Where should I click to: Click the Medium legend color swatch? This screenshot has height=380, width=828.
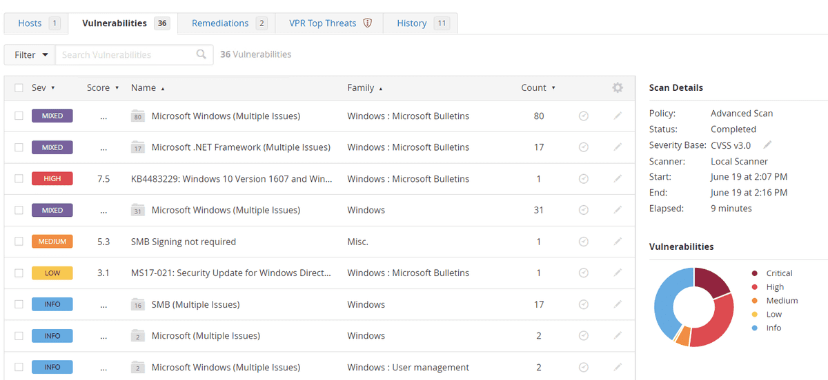[x=755, y=301]
